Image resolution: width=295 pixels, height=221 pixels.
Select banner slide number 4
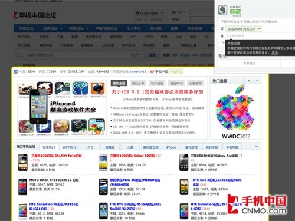tap(97, 133)
